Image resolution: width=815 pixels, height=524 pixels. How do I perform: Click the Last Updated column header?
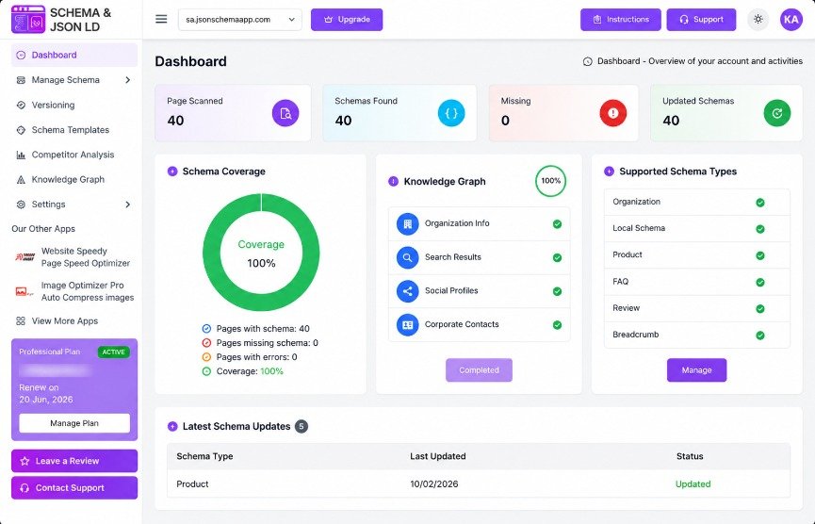(437, 456)
